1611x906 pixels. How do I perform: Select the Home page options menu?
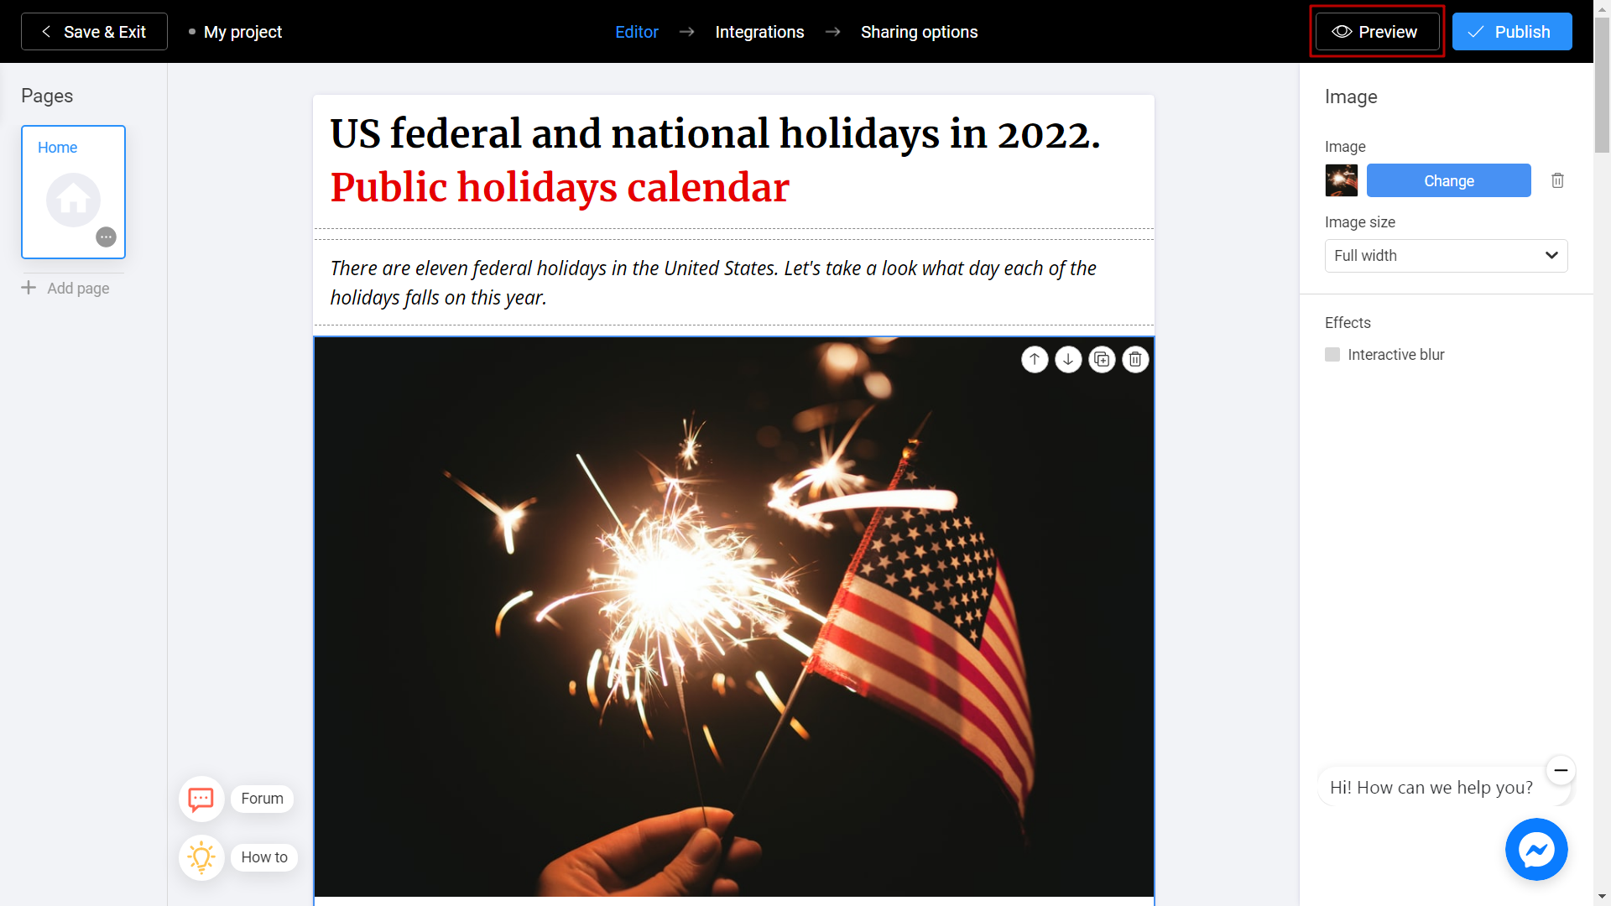(x=107, y=237)
